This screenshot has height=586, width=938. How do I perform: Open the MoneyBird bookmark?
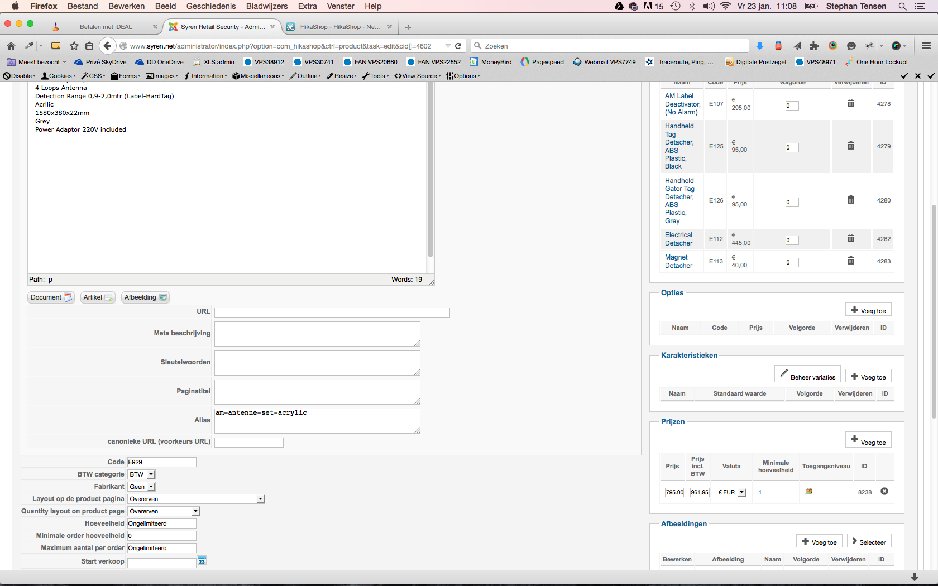491,62
